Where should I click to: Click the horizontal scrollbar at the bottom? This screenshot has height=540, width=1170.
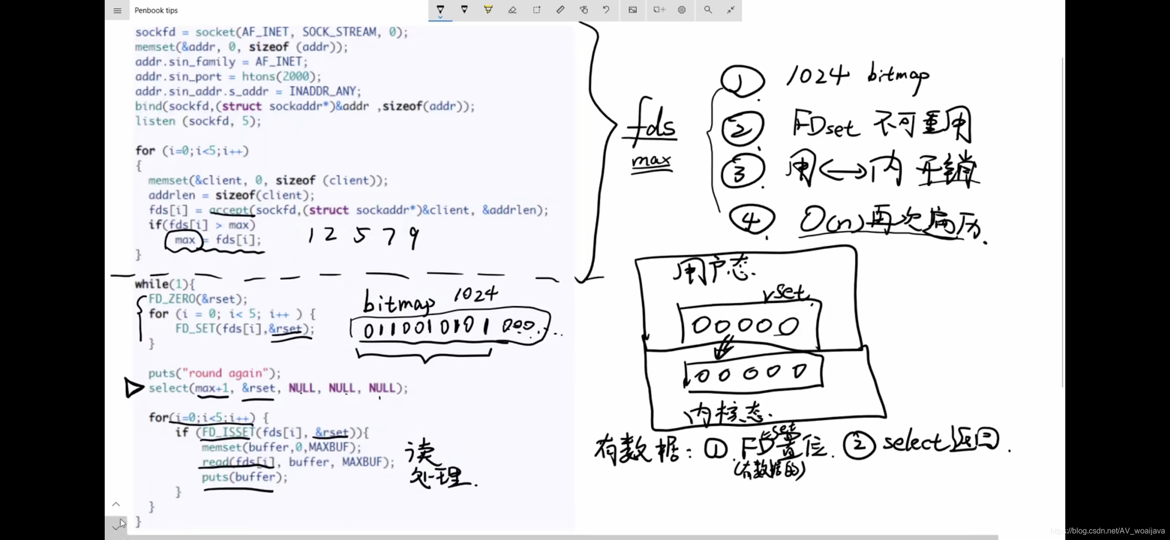click(x=562, y=537)
